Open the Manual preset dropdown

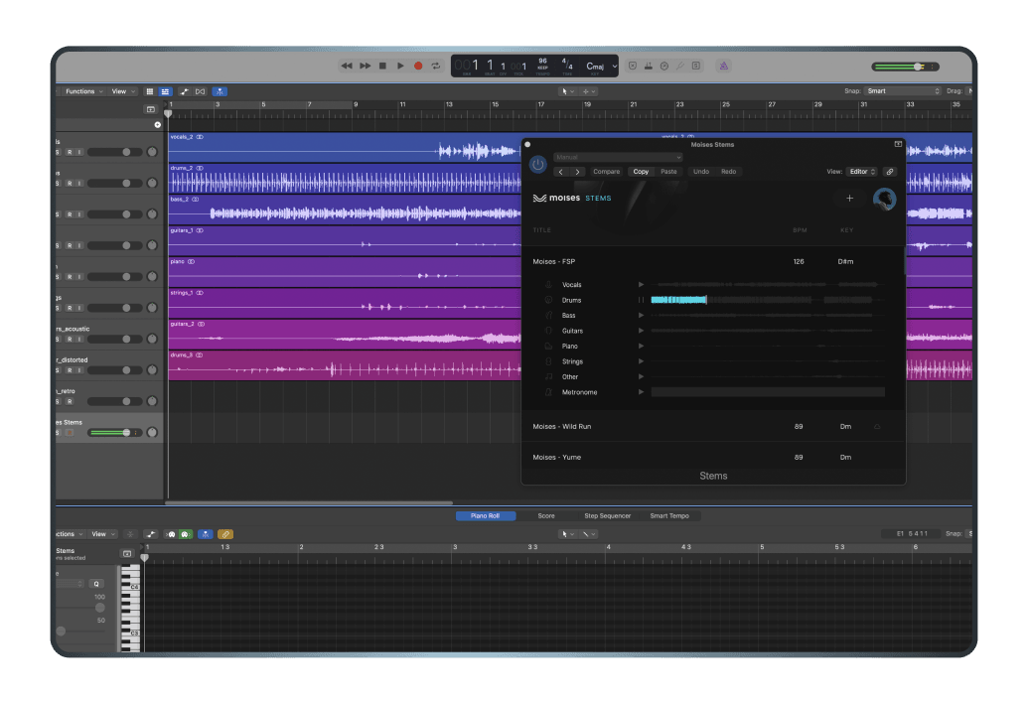(x=618, y=157)
